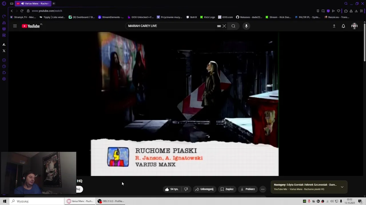Open Opera sidebar history clock icon

coord(4,66)
